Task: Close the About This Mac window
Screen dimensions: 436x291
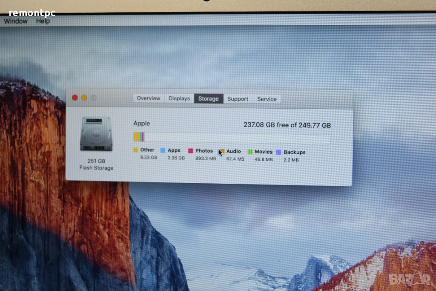Action: click(75, 98)
